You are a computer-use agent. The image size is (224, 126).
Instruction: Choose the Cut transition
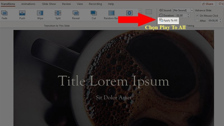(x=94, y=15)
